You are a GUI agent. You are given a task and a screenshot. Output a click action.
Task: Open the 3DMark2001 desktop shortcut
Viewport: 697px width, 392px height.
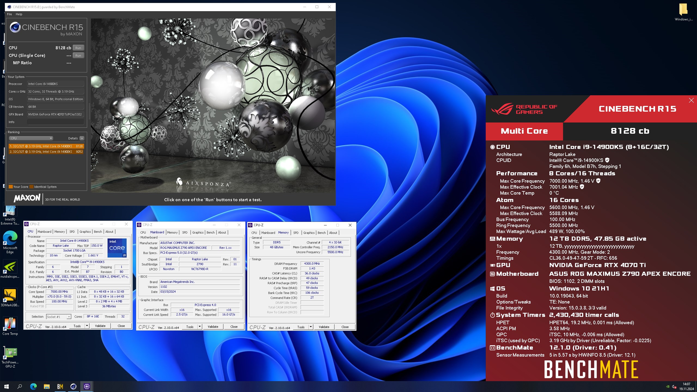10,297
